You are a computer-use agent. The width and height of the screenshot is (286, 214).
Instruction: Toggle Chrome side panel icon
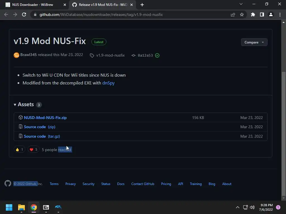(x=262, y=14)
